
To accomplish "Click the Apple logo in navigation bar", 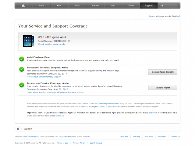I will tap(23, 5).
